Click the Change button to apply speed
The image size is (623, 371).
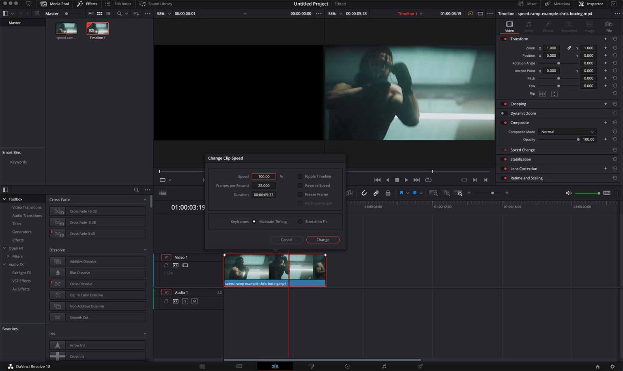pos(322,239)
